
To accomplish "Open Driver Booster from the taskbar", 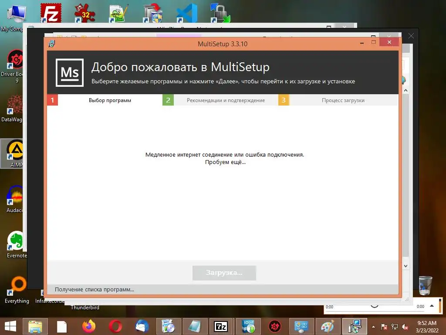I will (x=275, y=326).
